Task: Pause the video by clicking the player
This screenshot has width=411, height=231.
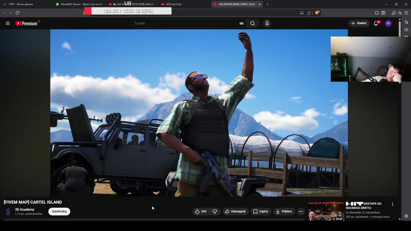Action: [x=199, y=113]
